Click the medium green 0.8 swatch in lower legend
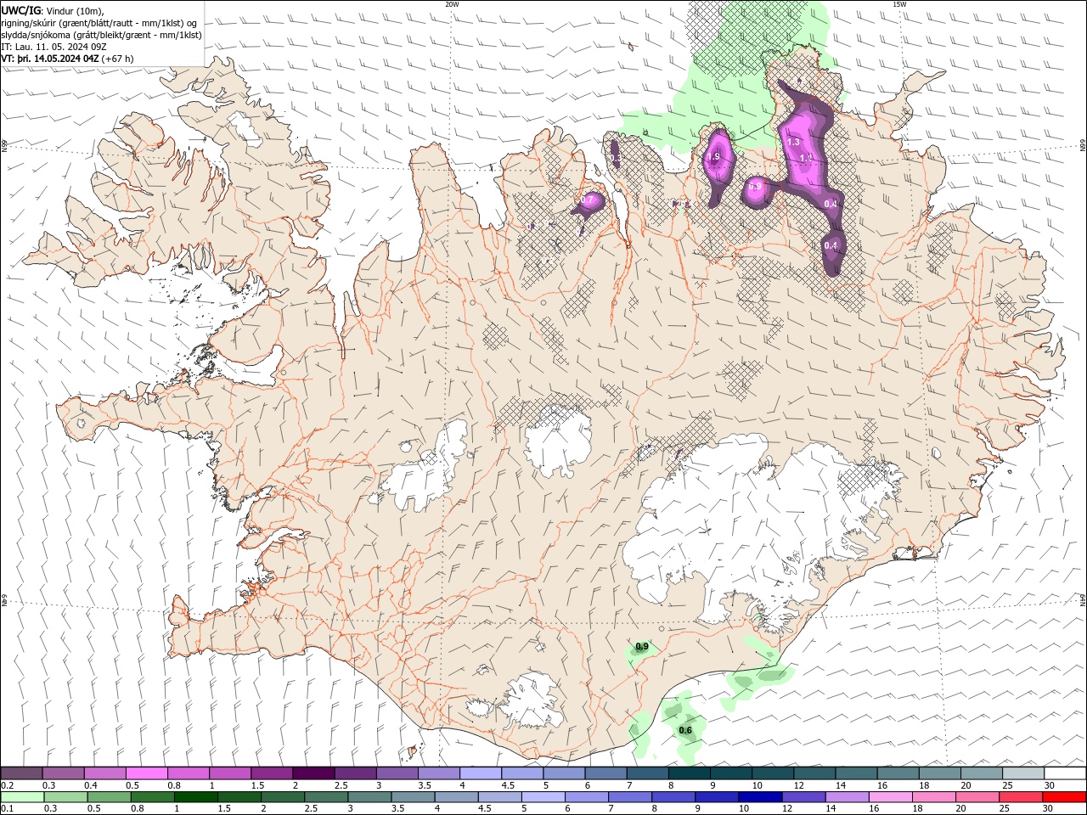The width and height of the screenshot is (1087, 815). 152,797
